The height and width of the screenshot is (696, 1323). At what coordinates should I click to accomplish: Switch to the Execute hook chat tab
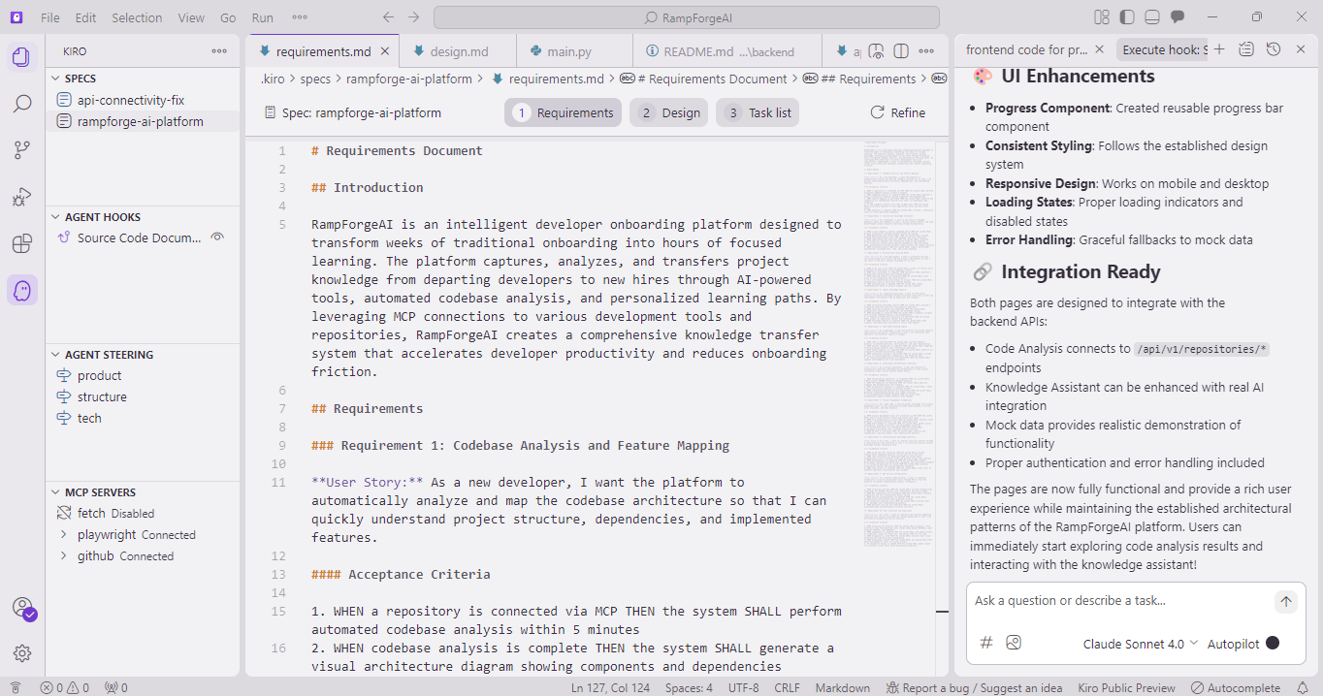pos(1164,49)
